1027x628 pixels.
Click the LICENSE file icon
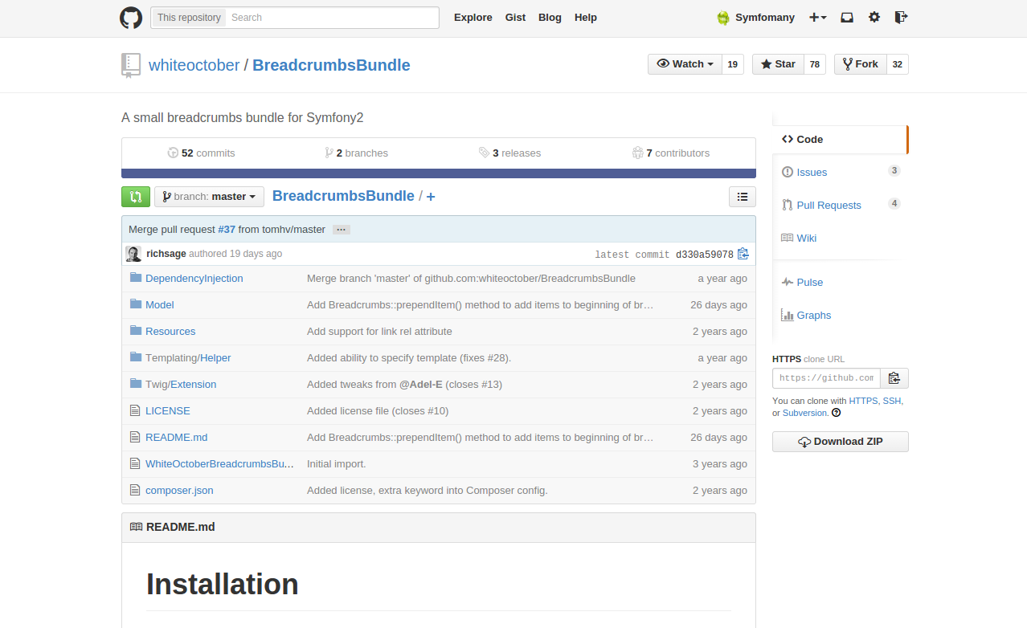pos(135,410)
